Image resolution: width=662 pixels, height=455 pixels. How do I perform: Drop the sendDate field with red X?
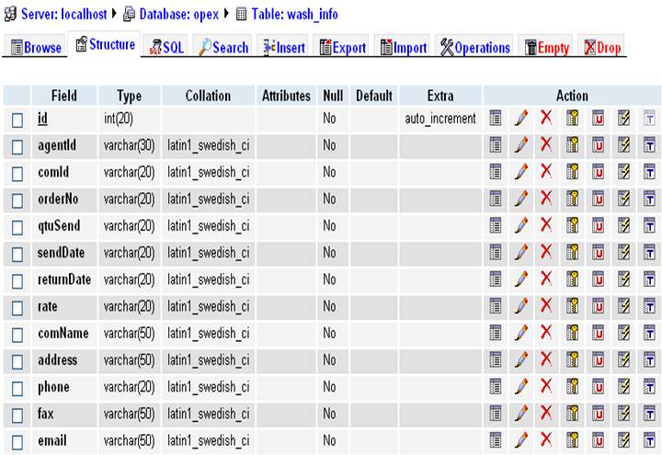[x=545, y=252]
